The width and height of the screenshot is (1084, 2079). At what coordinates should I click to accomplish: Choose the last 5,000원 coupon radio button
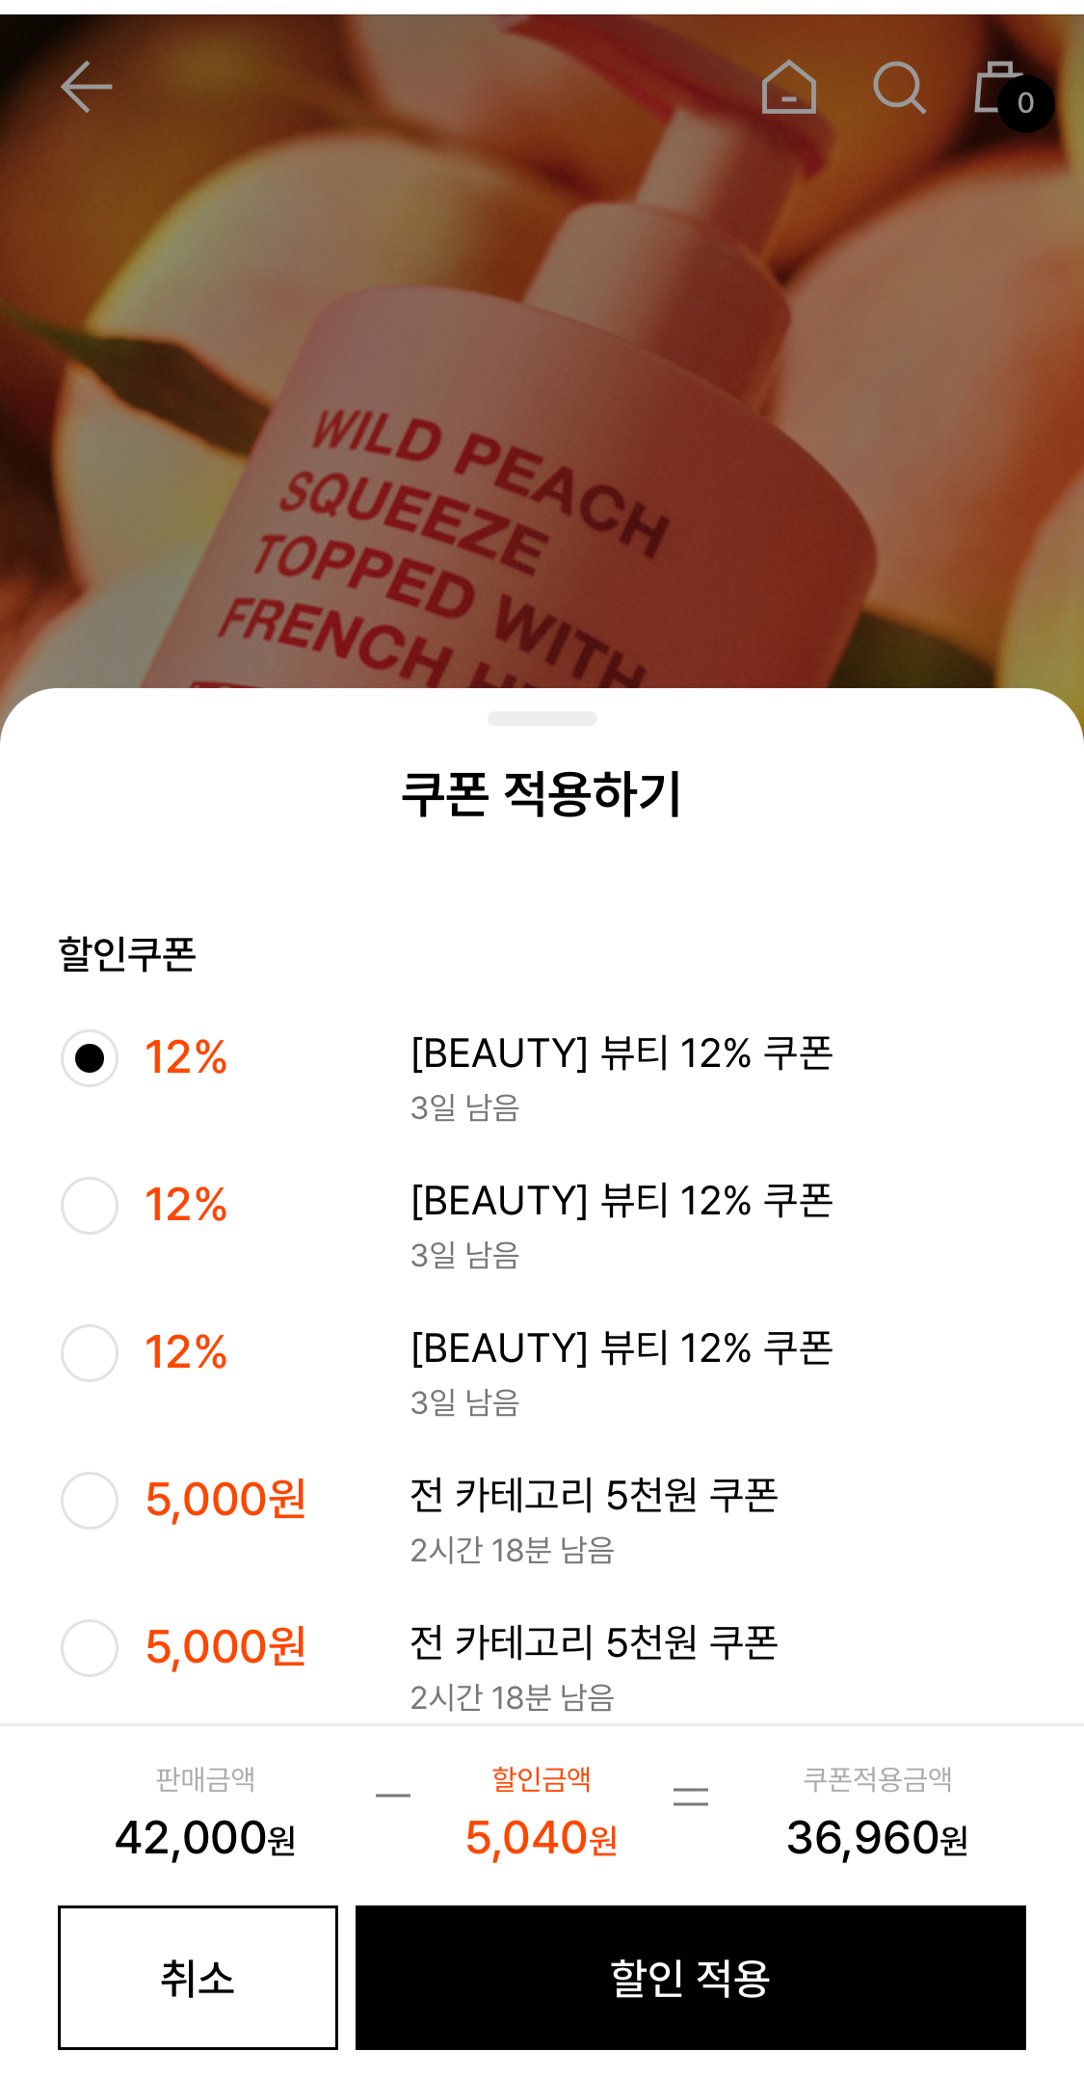pos(90,1647)
